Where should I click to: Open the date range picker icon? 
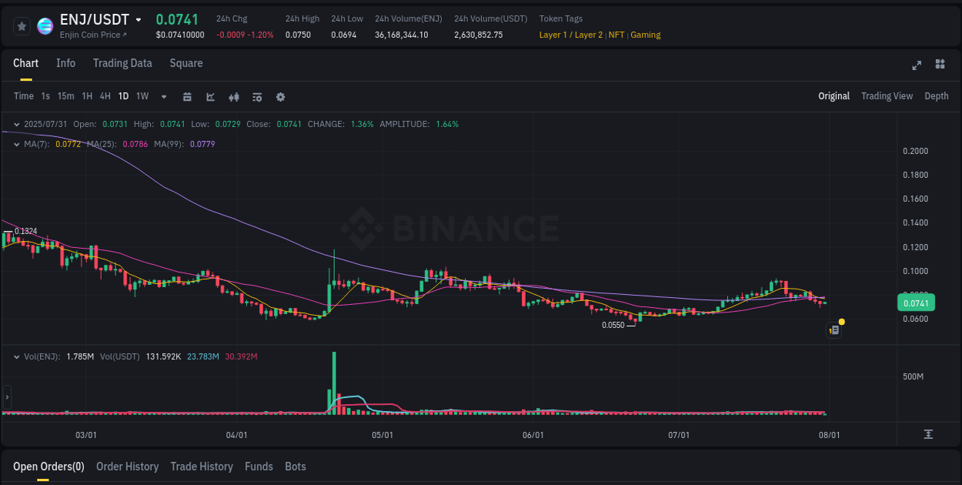[187, 96]
